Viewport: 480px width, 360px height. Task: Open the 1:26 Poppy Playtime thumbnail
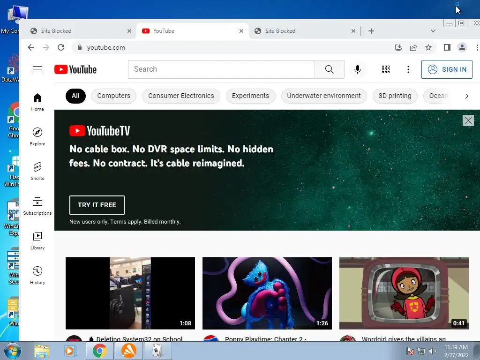267,293
